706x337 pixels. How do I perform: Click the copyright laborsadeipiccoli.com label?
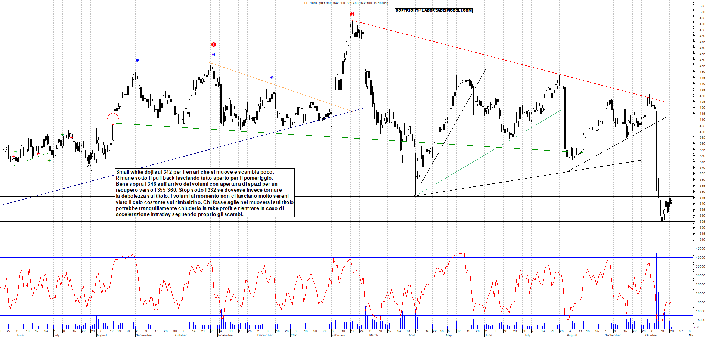(433, 10)
